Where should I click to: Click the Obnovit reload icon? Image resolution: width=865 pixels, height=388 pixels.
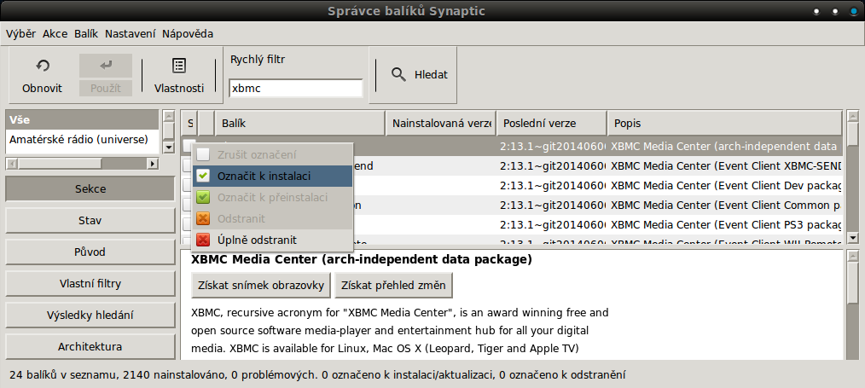(x=43, y=66)
